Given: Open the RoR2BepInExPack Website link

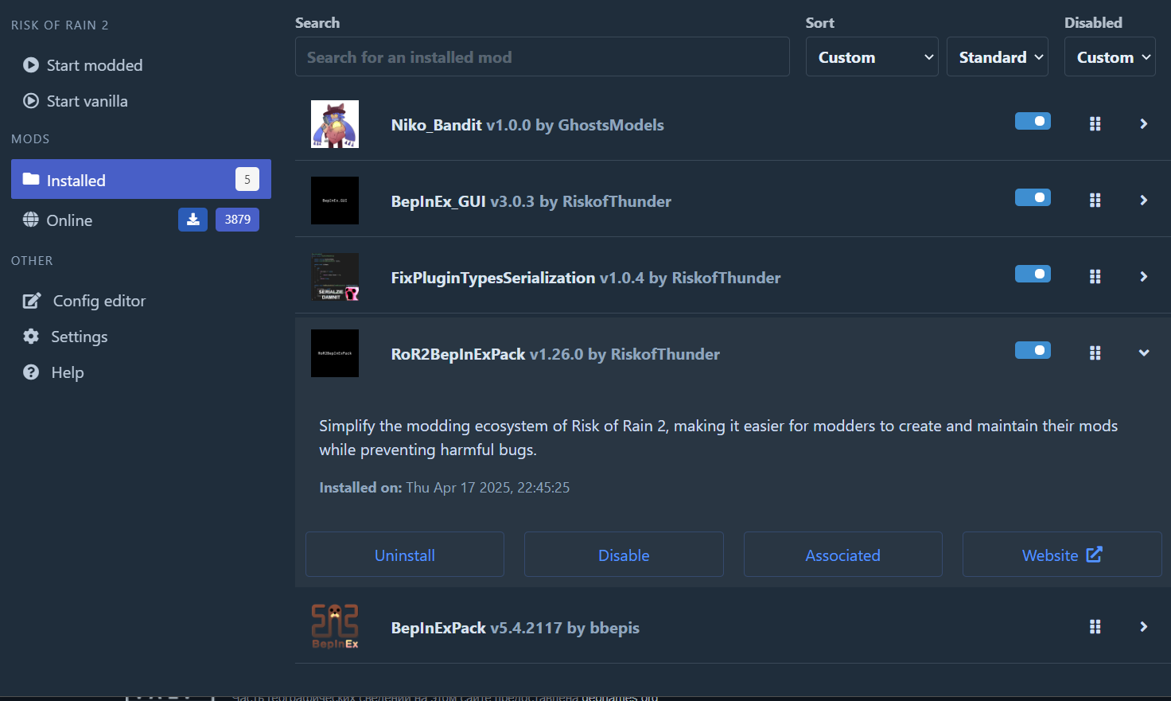Looking at the screenshot, I should pyautogui.click(x=1062, y=555).
